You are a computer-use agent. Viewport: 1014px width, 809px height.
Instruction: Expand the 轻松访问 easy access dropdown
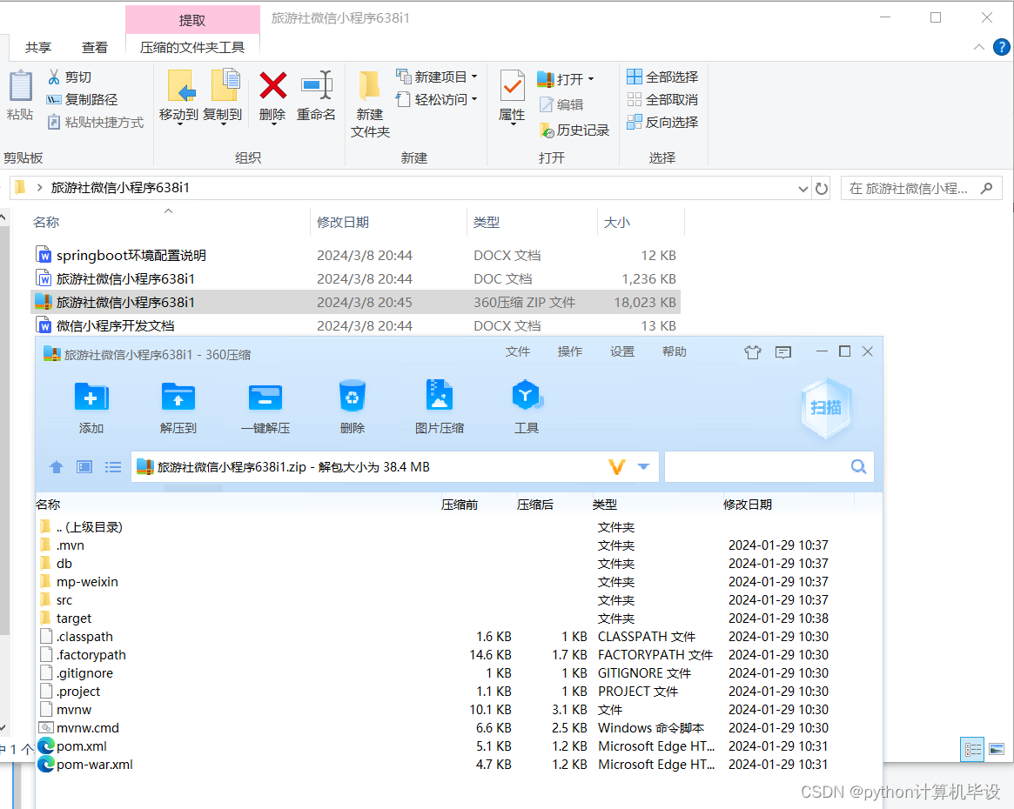(x=474, y=99)
